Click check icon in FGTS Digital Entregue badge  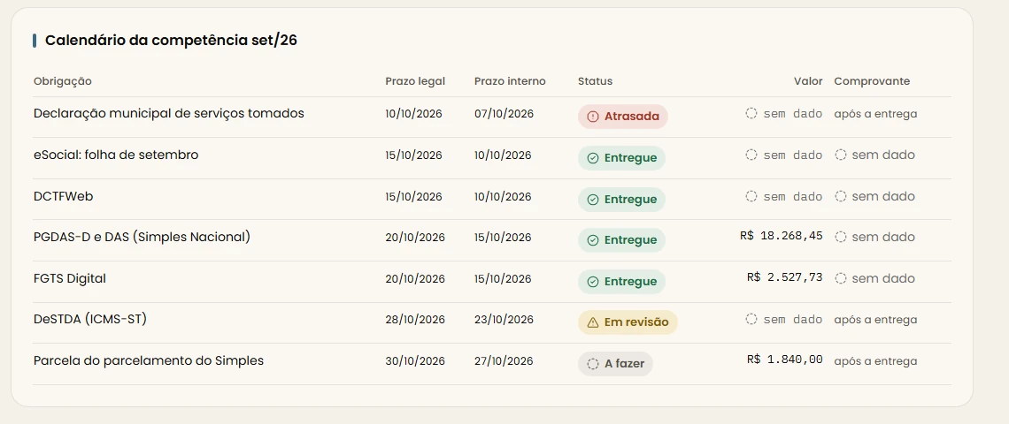click(x=593, y=282)
